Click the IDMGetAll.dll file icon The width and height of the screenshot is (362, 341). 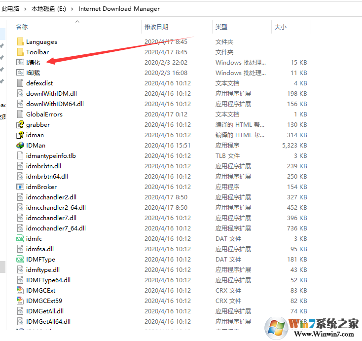pos(20,311)
